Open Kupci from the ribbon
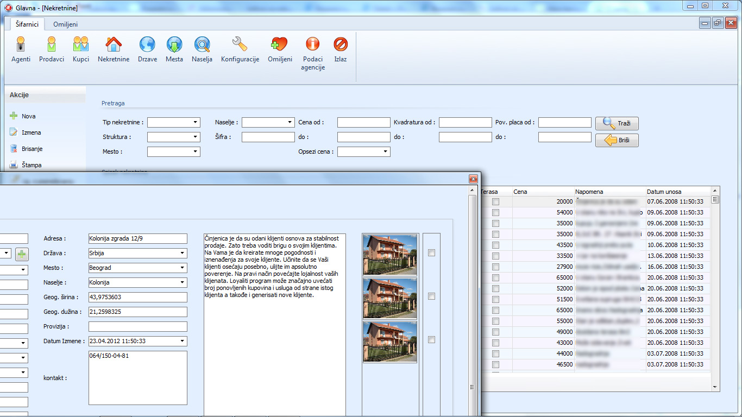This screenshot has height=417, width=742. [81, 45]
